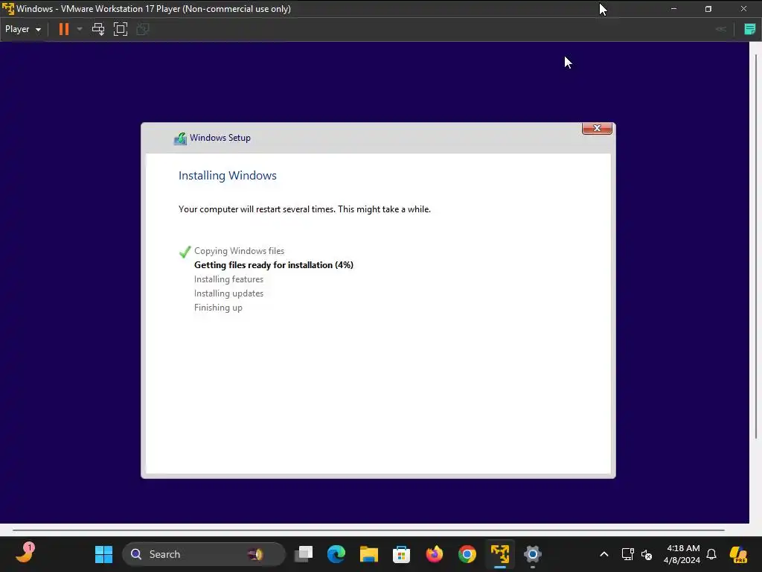Switch to VMware Player taskbar icon

pyautogui.click(x=499, y=554)
